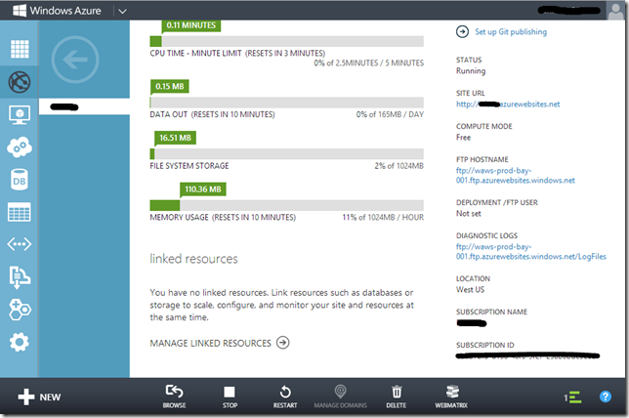Go back with the circular arrow
The width and height of the screenshot is (629, 418).
point(75,60)
